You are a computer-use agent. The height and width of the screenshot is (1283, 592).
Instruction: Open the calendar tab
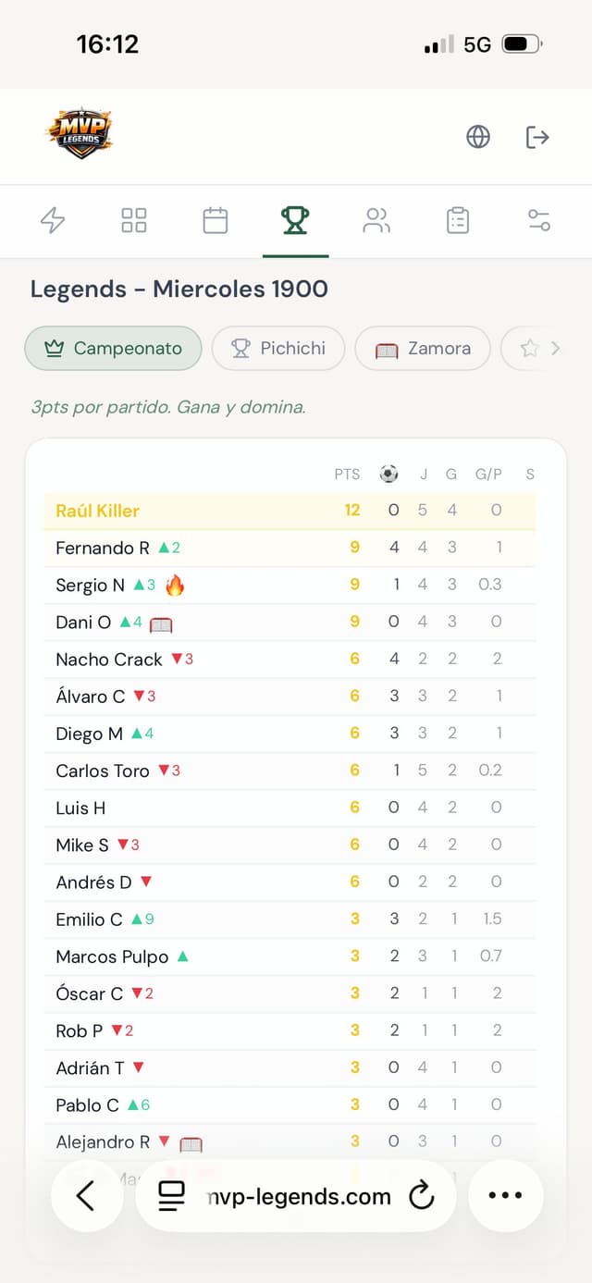(x=216, y=220)
